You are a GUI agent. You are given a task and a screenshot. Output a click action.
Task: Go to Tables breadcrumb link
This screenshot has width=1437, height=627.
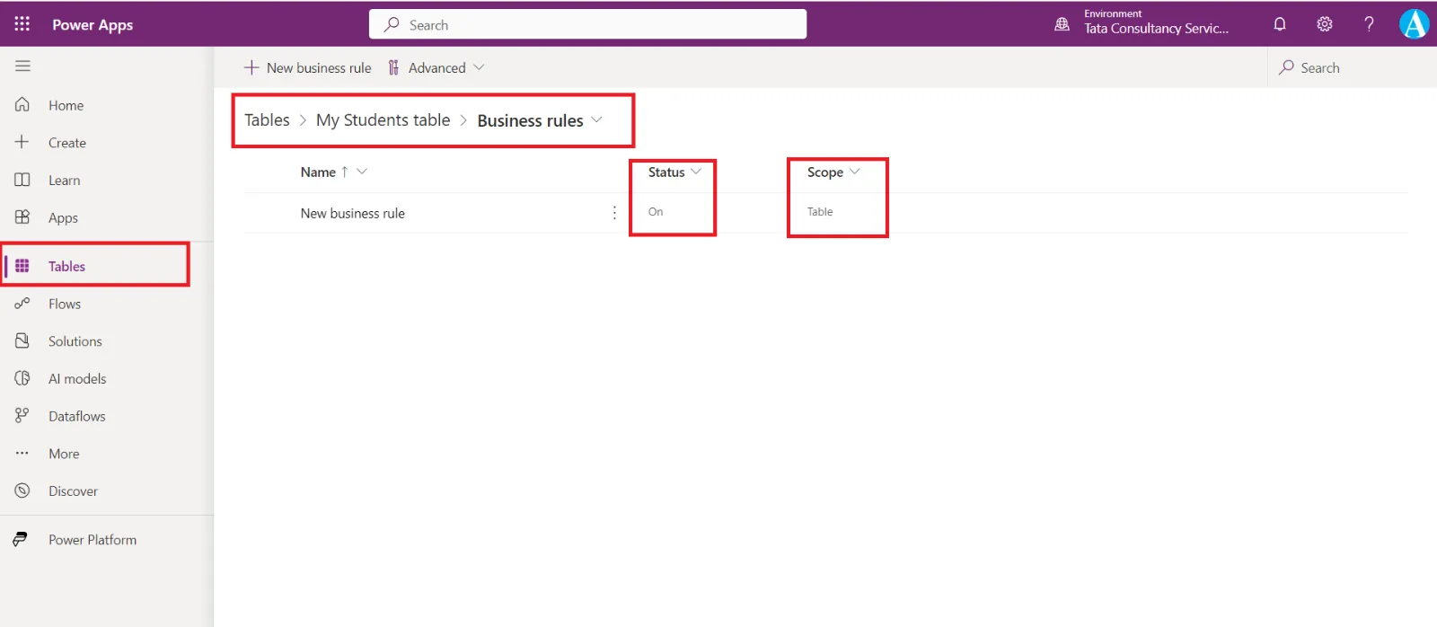click(x=267, y=119)
